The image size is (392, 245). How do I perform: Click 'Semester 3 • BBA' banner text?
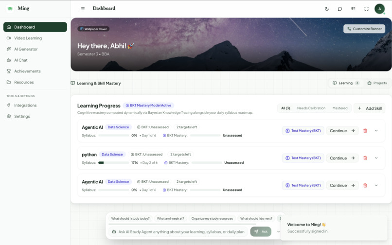pos(93,54)
